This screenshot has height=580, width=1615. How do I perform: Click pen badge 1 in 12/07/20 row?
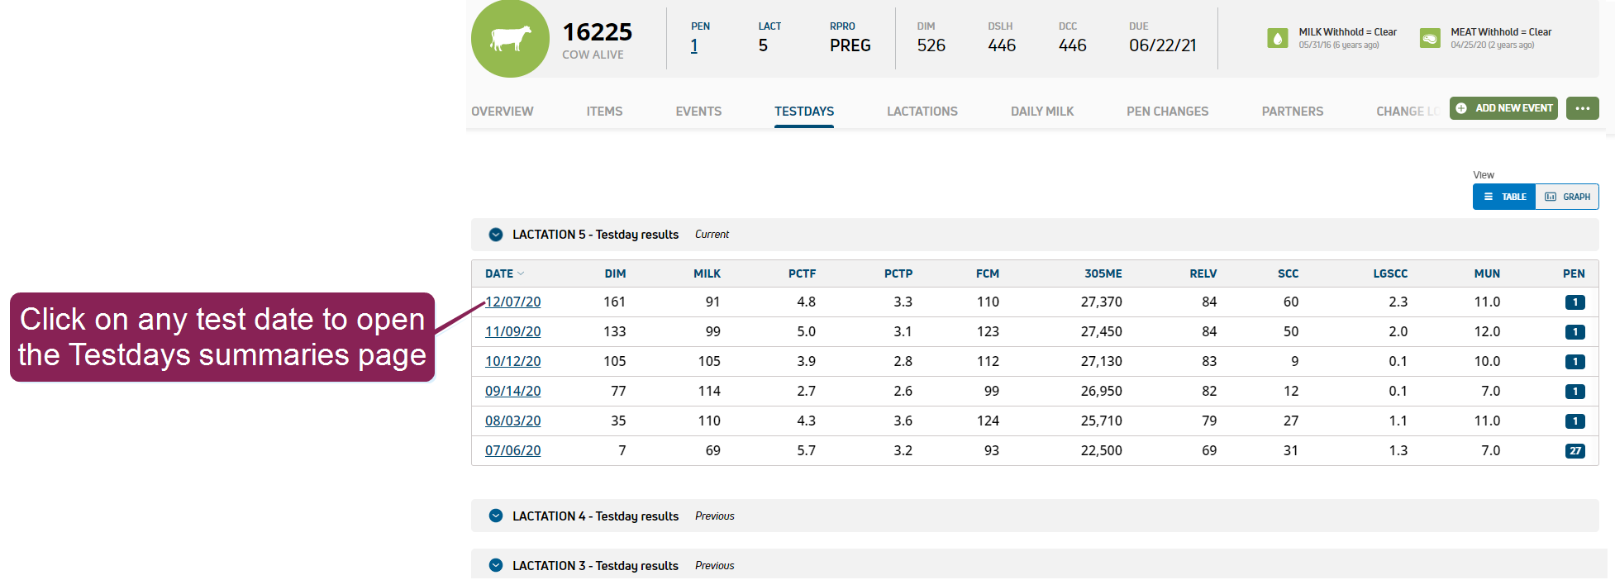tap(1575, 302)
